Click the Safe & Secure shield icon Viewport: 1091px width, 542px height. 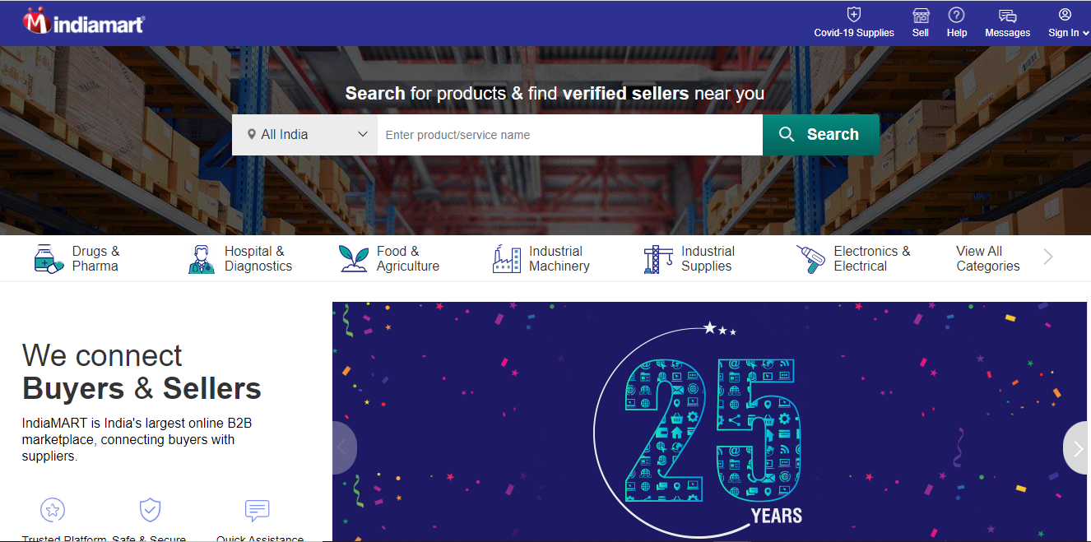click(x=149, y=510)
